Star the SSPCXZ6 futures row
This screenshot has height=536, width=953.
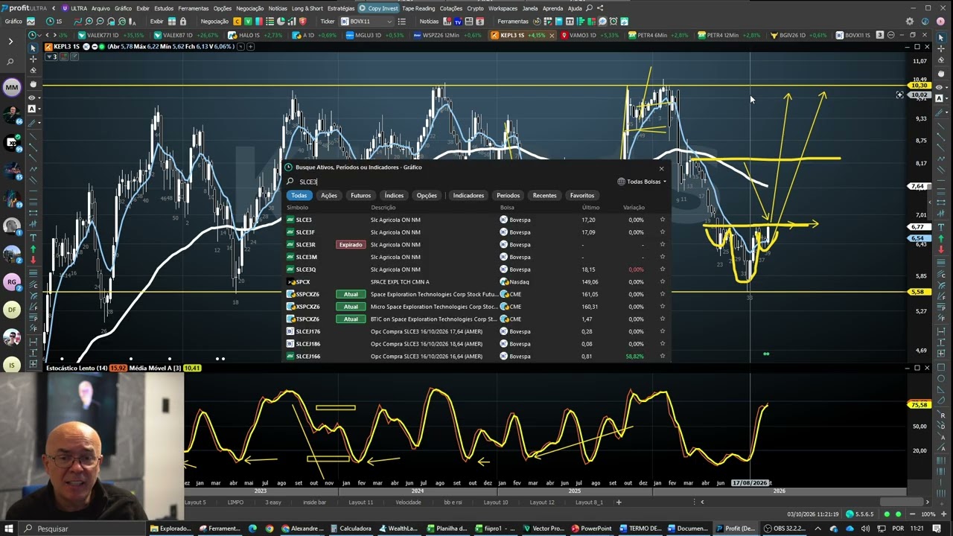(x=662, y=294)
